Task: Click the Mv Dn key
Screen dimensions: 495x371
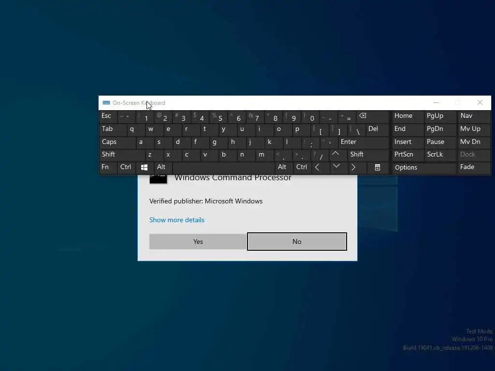Action: coord(474,143)
